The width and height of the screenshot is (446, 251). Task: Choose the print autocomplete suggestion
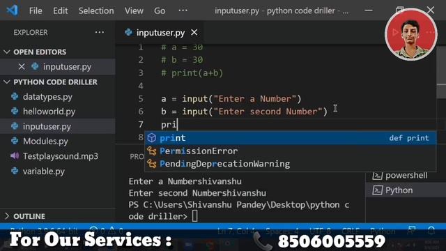point(291,138)
